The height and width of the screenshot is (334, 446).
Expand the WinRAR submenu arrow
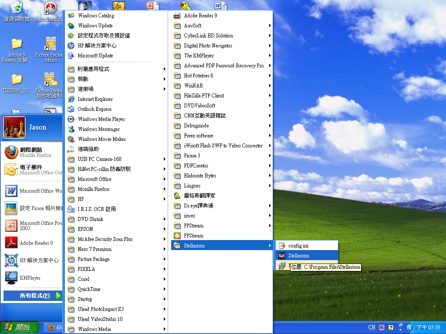(x=270, y=86)
